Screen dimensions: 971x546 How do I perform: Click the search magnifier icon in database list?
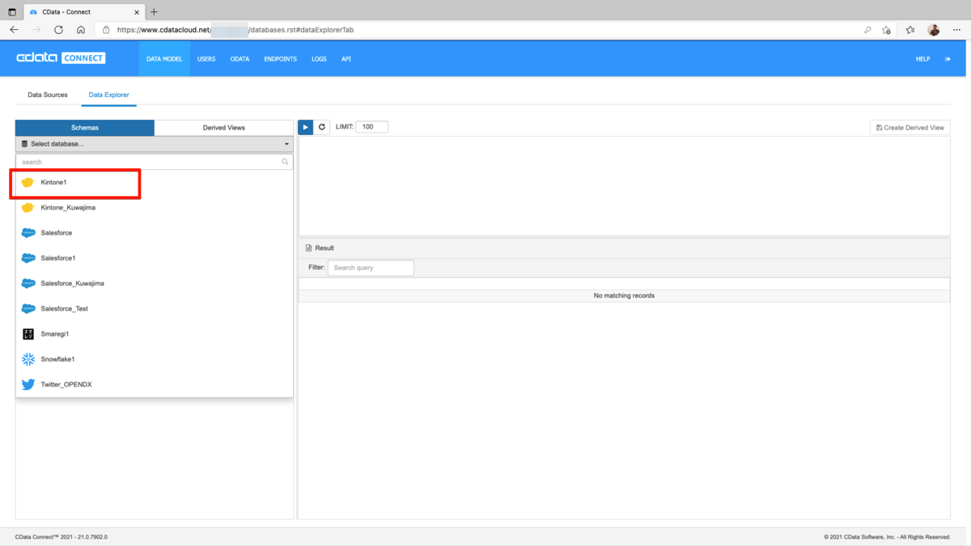pos(285,162)
